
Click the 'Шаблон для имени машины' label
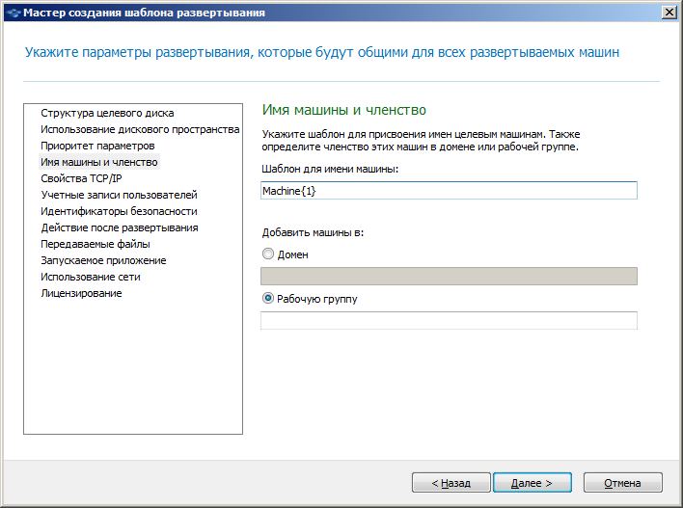[x=330, y=169]
